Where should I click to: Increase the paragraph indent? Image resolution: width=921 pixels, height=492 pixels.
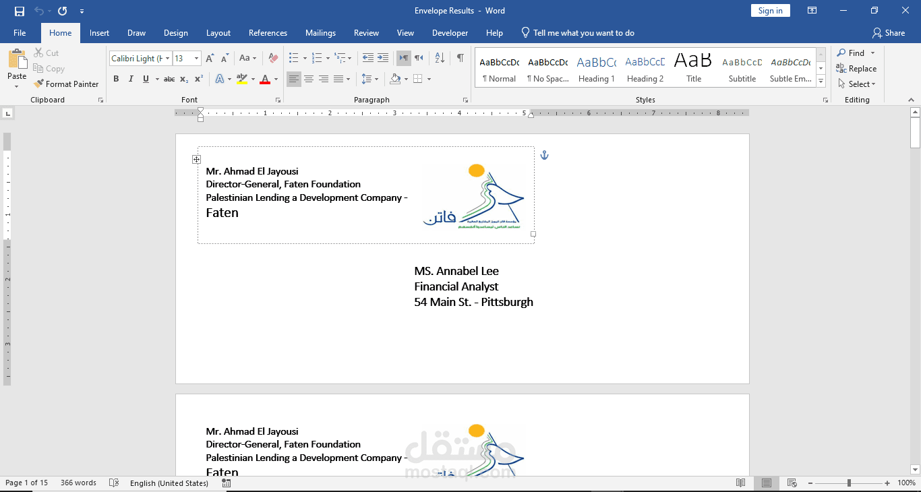(x=383, y=58)
